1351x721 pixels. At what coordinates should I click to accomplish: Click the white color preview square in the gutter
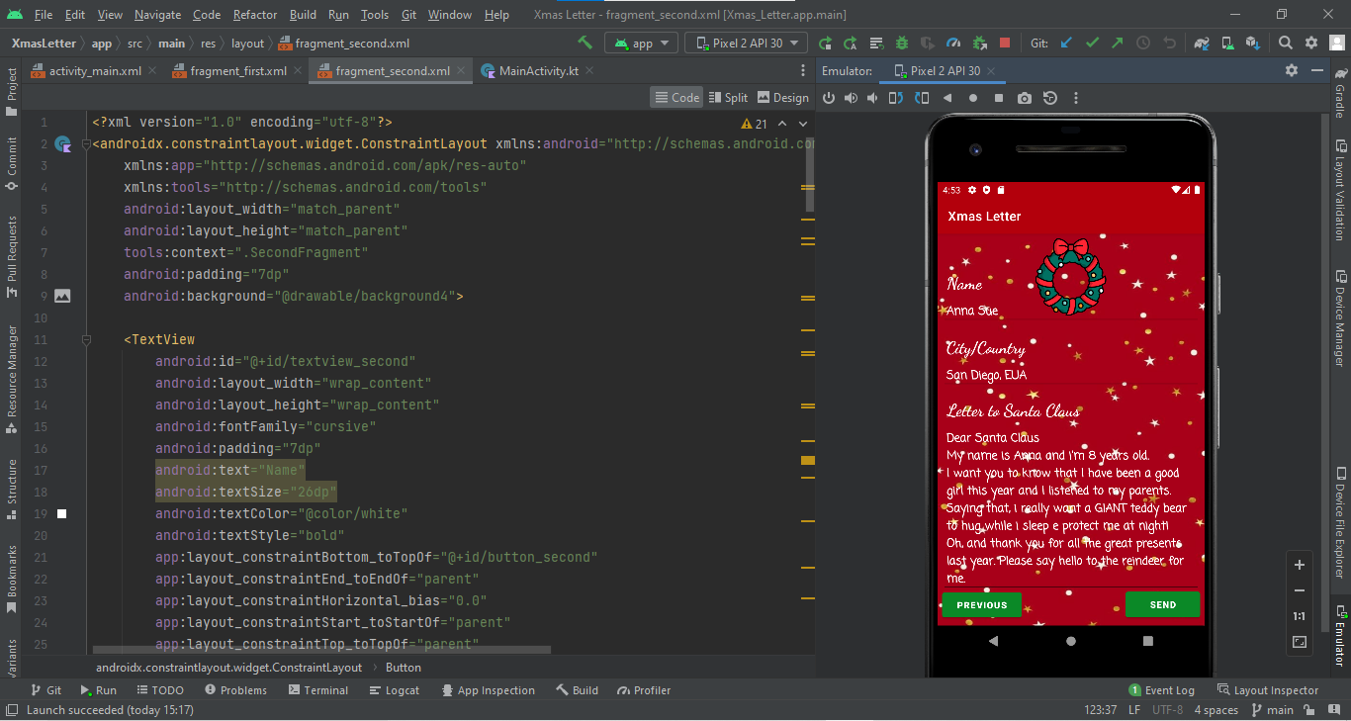point(61,513)
